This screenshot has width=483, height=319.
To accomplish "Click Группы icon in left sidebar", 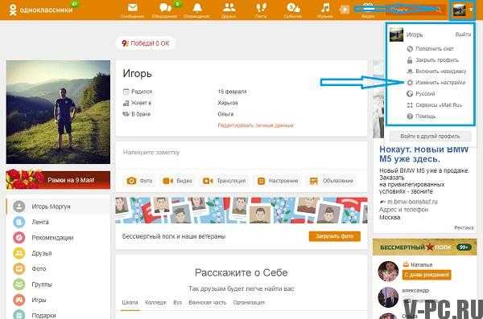I will coord(19,284).
